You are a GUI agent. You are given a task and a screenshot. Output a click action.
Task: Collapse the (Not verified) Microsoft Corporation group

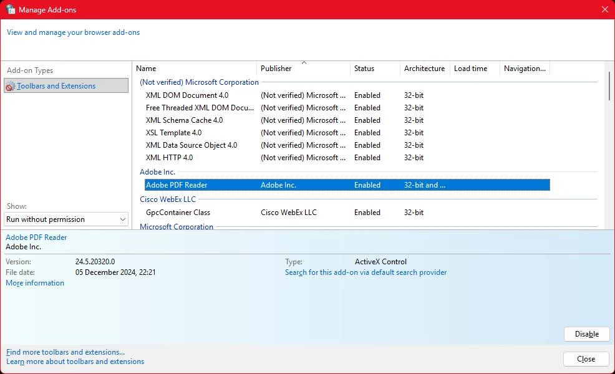199,82
